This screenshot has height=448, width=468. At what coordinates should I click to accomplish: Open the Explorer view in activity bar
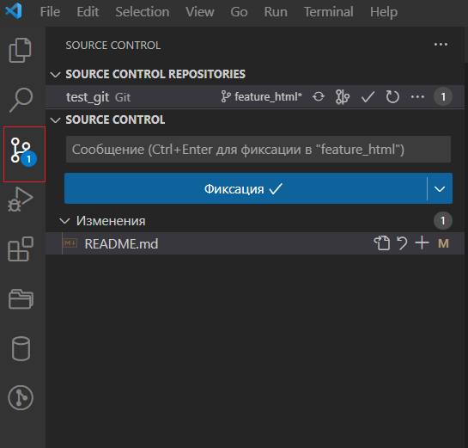(20, 50)
